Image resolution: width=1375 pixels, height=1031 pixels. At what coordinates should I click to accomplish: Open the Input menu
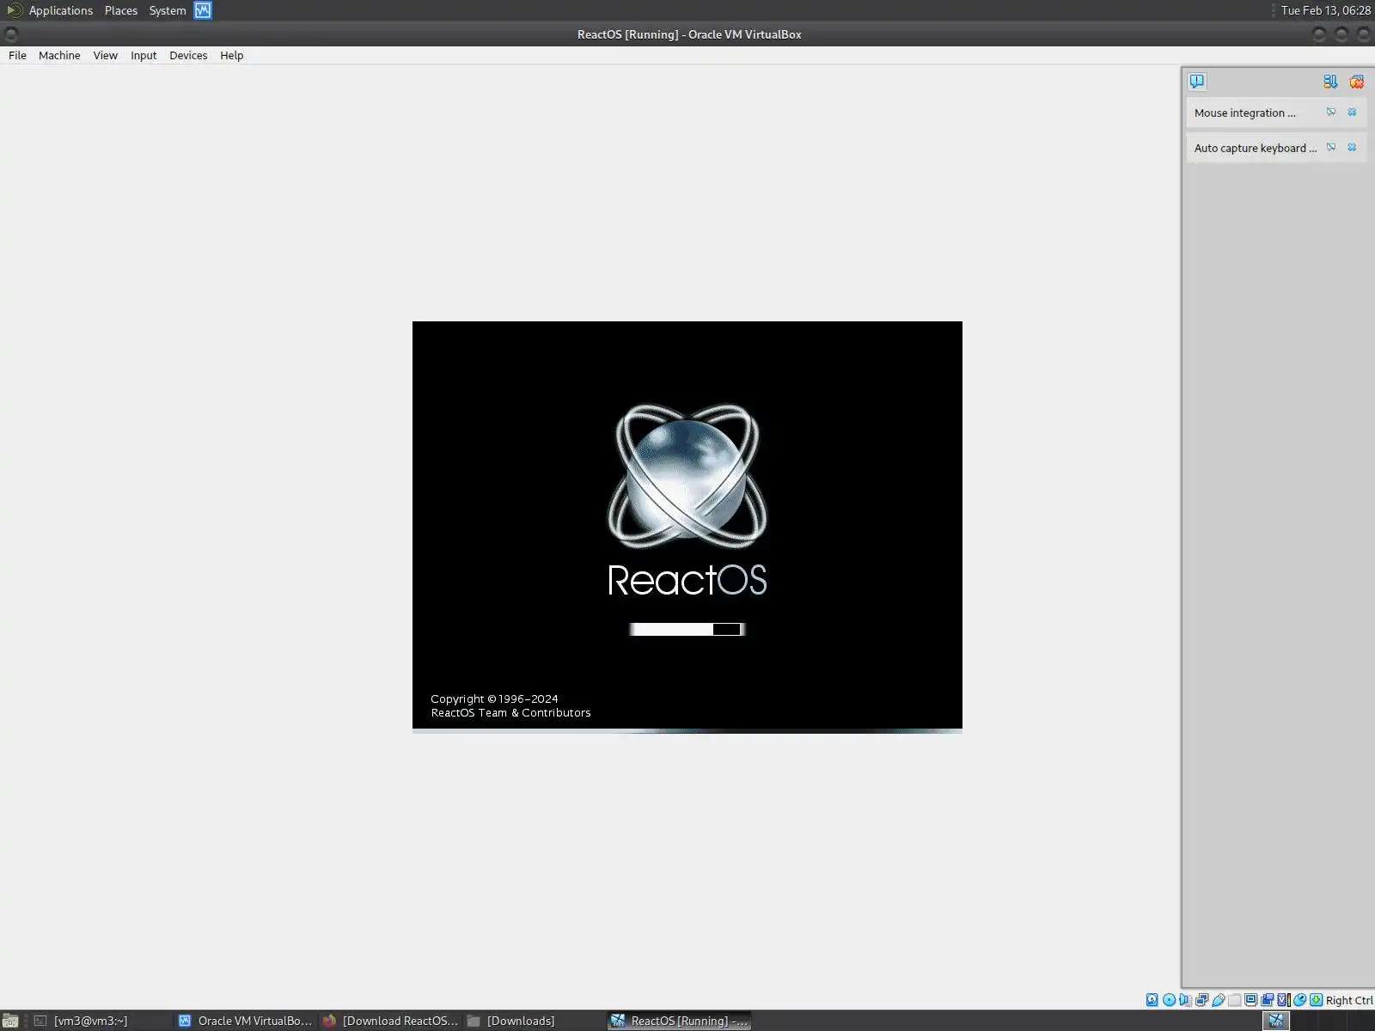[x=144, y=55]
